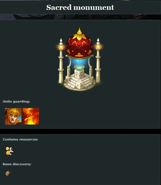The image size is (161, 185).
Task: Click the rune stone discovery icon
Action: point(8,173)
